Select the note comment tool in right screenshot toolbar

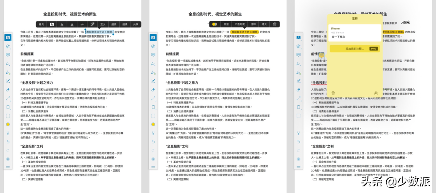tap(298, 55)
